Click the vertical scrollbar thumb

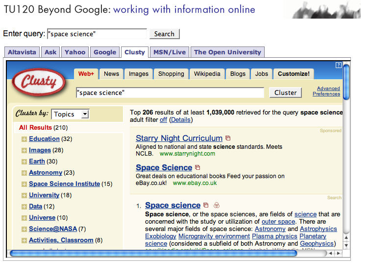[346, 82]
